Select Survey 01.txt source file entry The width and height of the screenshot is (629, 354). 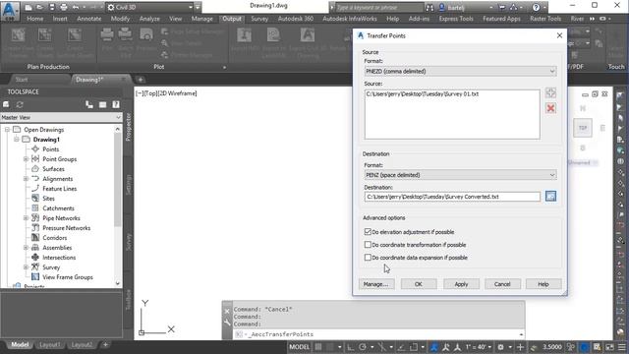tap(423, 94)
